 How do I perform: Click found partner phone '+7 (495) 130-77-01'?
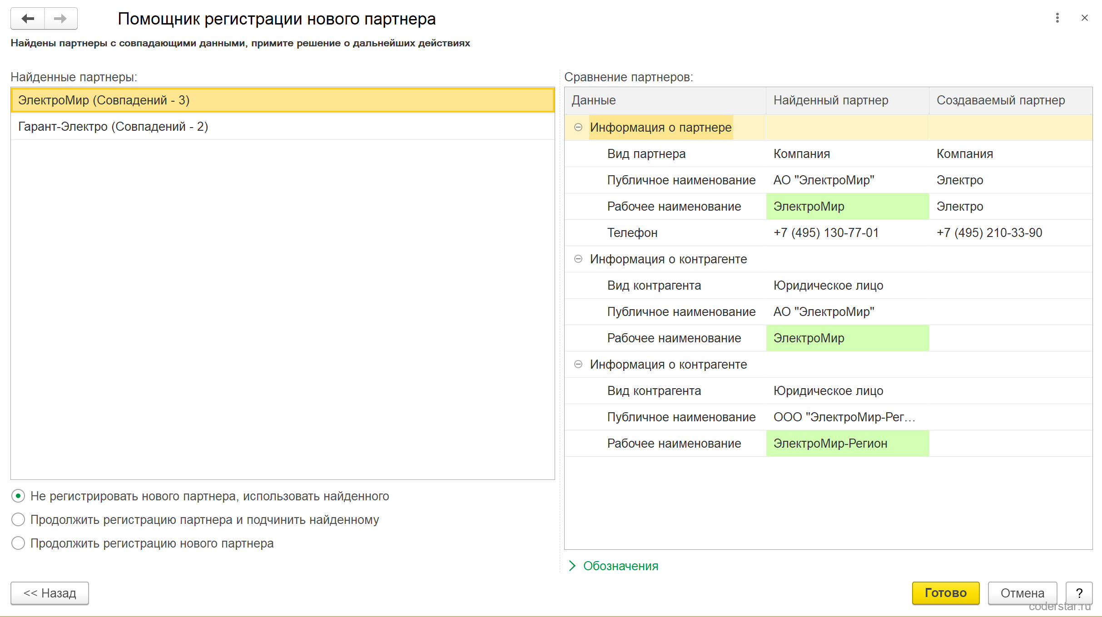826,232
